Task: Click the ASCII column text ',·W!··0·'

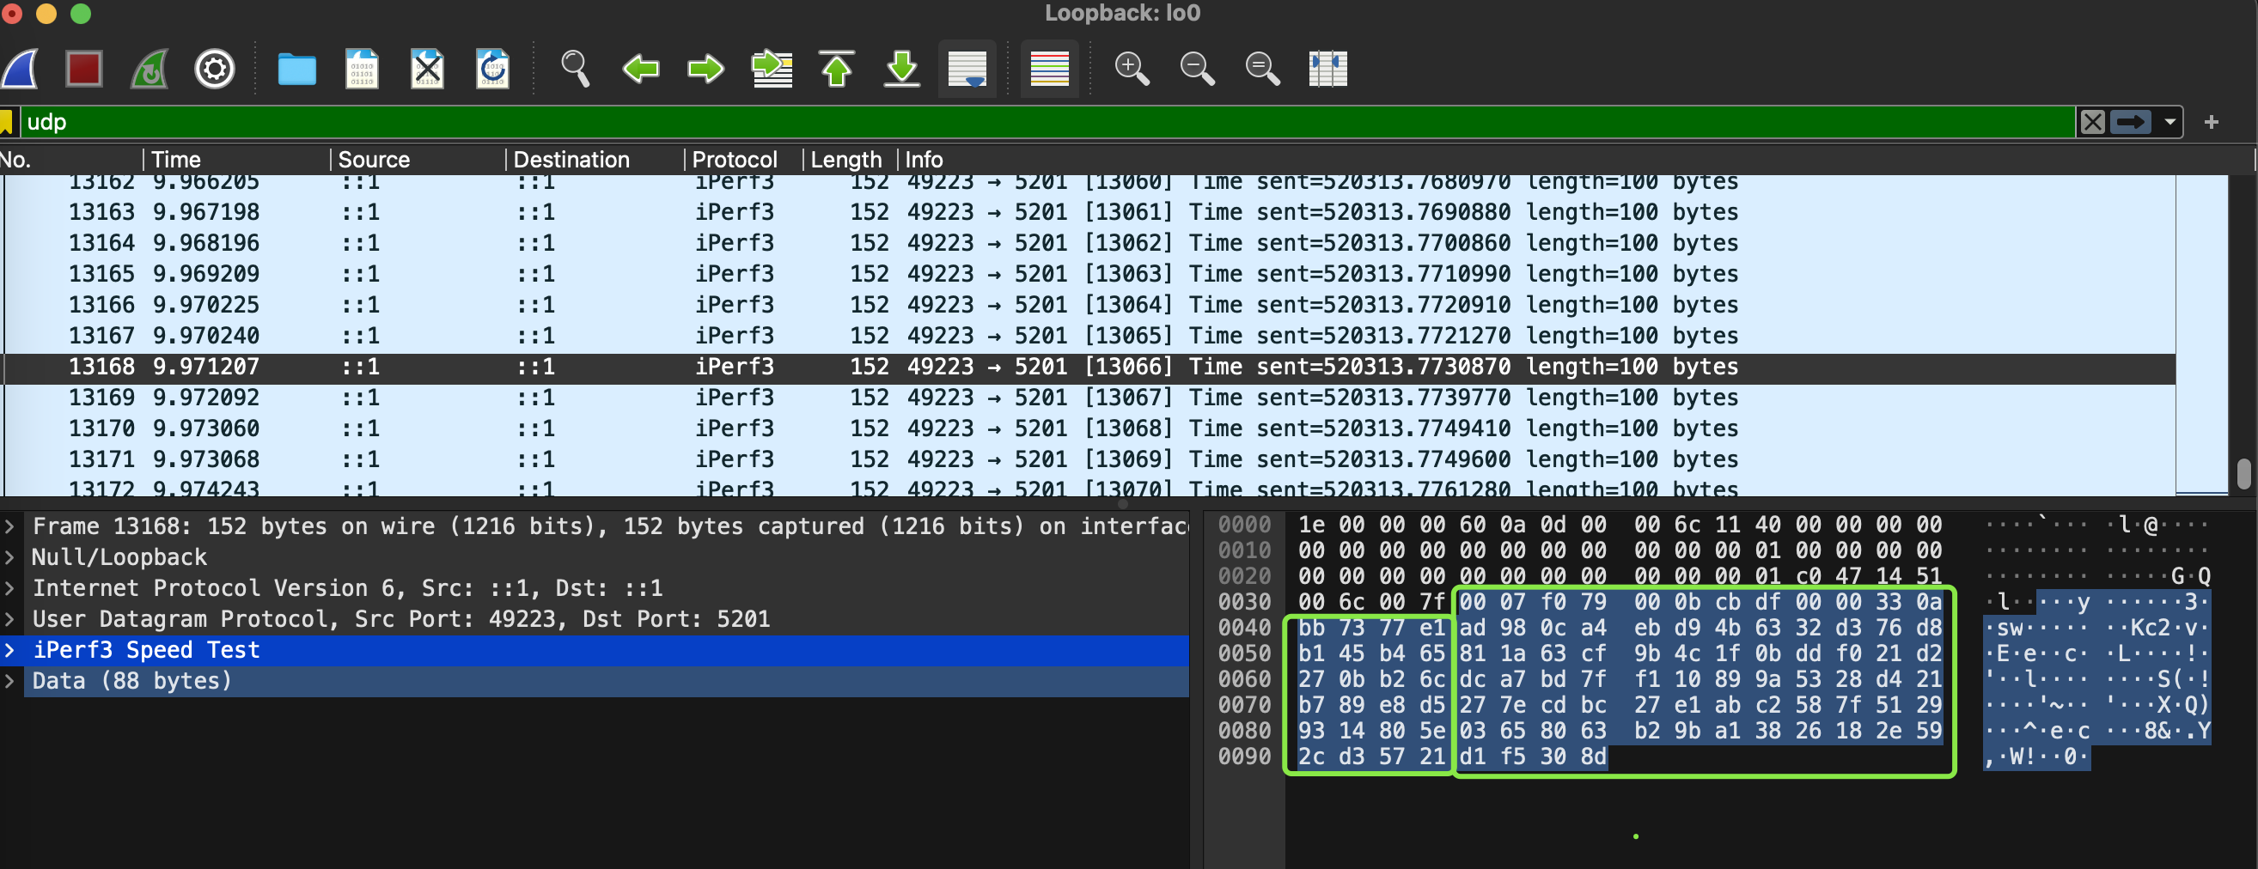Action: pyautogui.click(x=2037, y=757)
